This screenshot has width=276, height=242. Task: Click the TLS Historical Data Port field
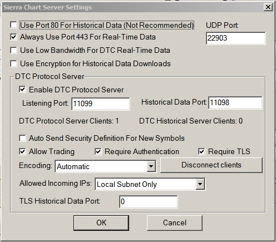tap(149, 201)
